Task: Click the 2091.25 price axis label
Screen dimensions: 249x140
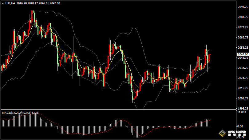Action: pos(243,7)
